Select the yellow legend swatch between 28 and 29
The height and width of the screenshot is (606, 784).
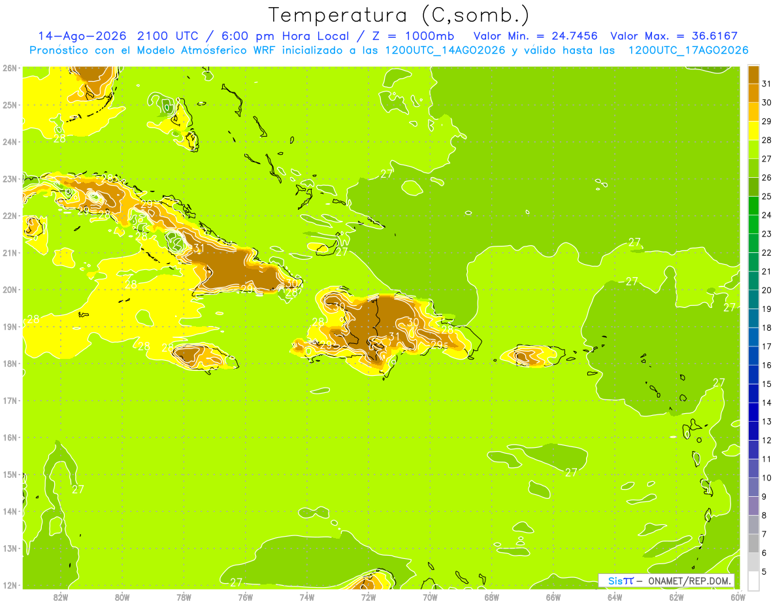(x=753, y=131)
